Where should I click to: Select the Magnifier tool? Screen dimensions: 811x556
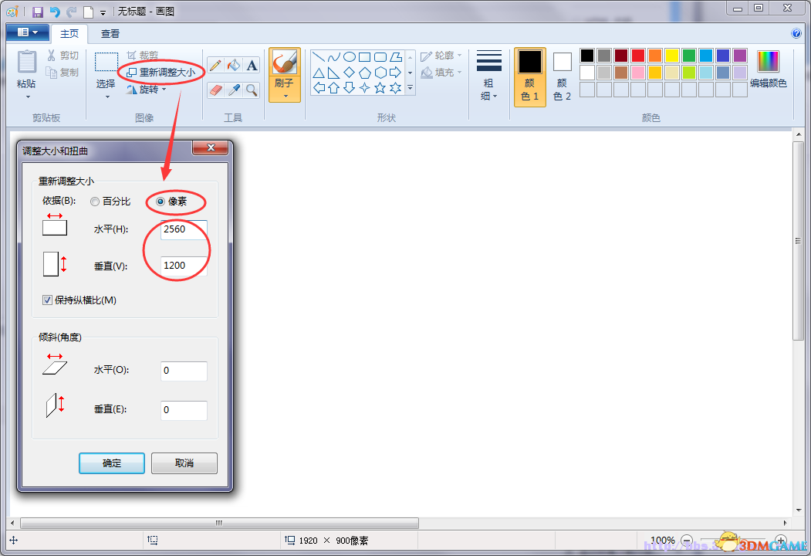[252, 90]
